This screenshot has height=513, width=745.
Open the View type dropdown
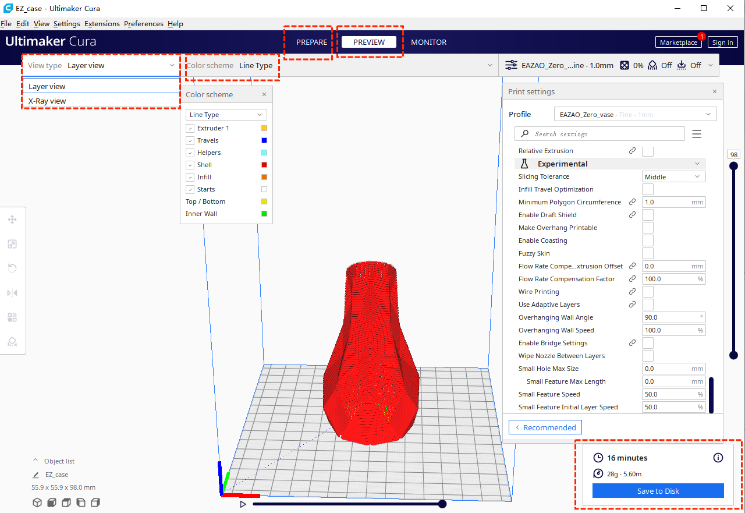pos(101,65)
